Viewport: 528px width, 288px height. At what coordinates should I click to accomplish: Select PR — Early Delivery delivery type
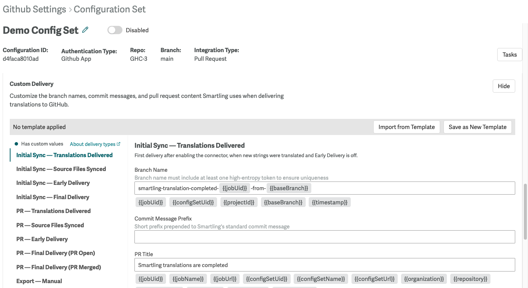(x=42, y=239)
